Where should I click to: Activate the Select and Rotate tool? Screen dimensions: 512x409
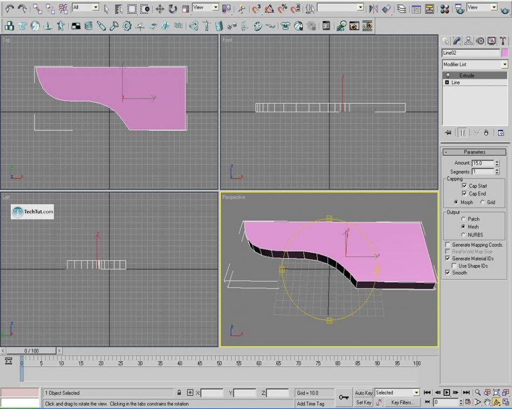coord(172,9)
